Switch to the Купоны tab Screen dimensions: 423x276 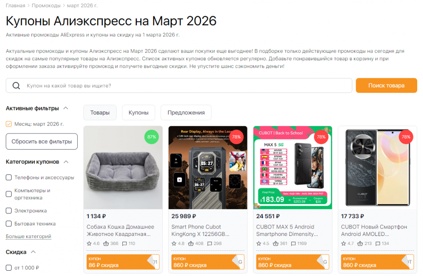point(138,112)
